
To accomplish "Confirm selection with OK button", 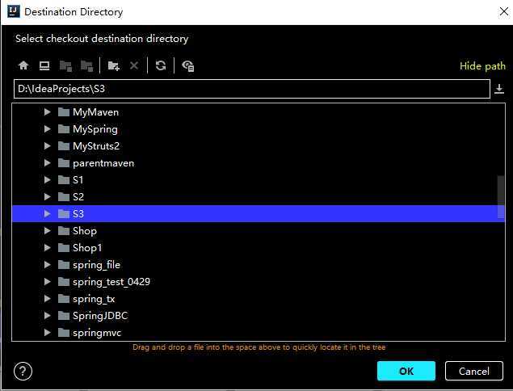I will coord(406,371).
